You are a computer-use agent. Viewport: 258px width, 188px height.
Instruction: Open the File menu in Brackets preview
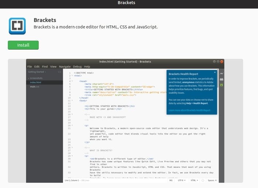coord(29,66)
